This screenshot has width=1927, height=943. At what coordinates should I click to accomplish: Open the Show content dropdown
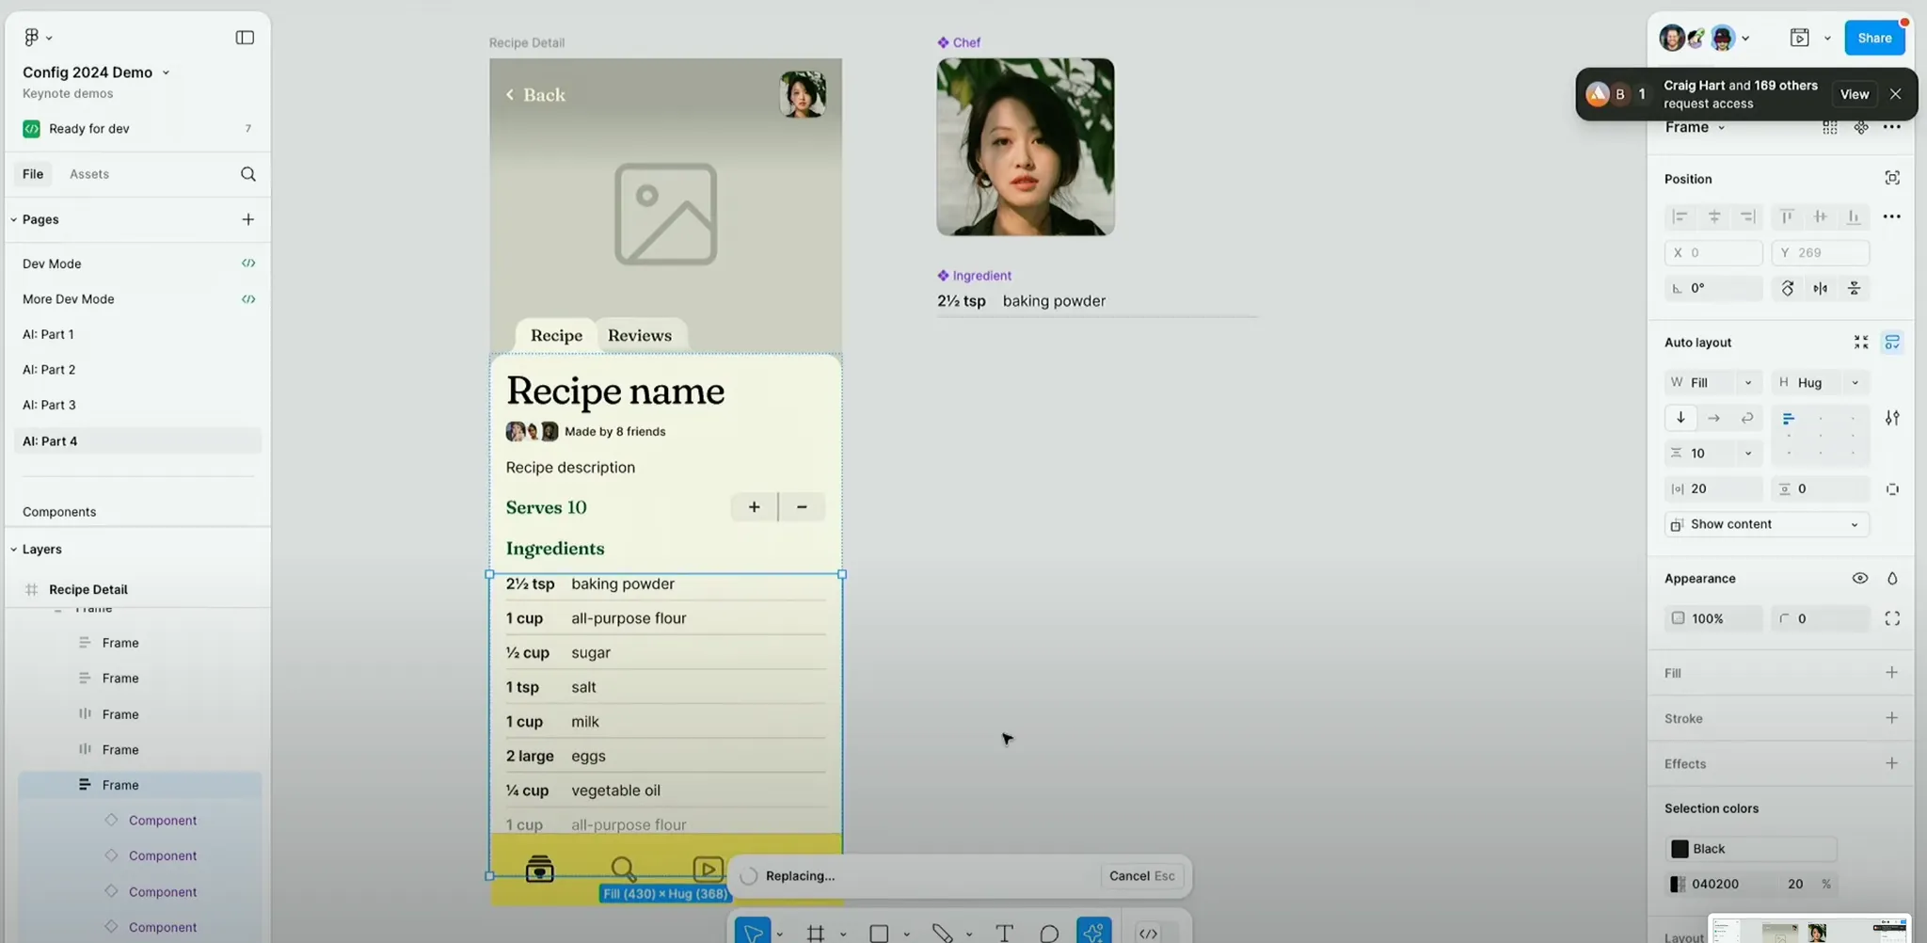point(1766,524)
